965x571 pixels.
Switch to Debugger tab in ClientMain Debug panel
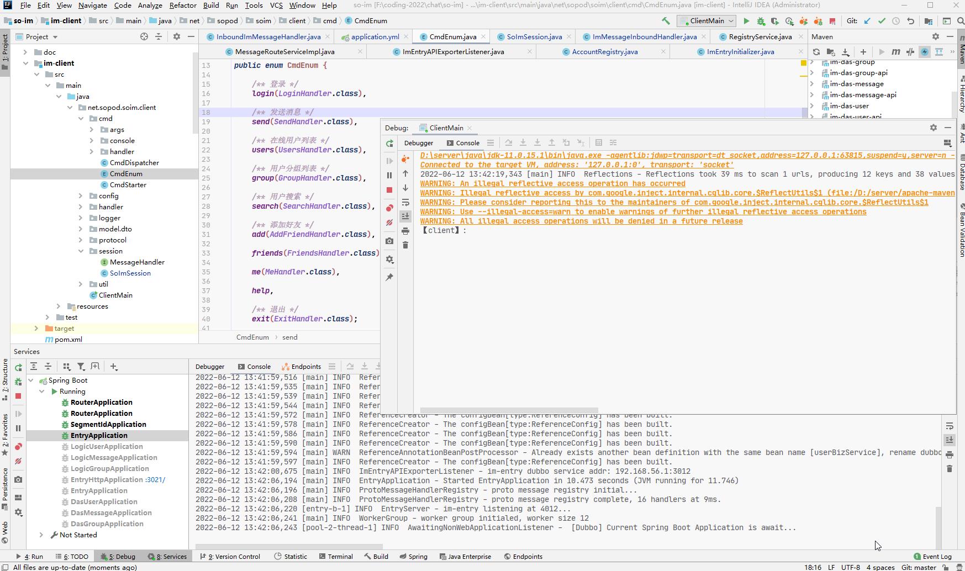coord(419,142)
